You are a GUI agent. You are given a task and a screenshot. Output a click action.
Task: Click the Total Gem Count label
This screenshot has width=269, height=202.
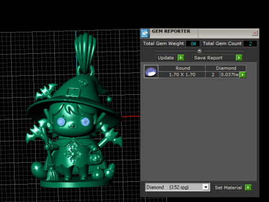tap(222, 44)
